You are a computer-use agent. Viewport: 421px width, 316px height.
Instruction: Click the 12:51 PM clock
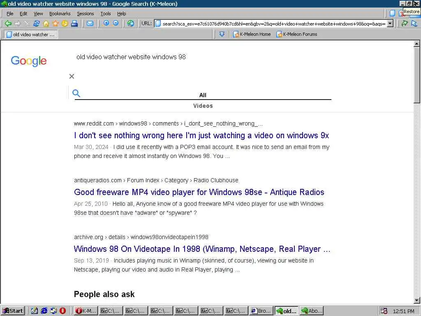403,311
